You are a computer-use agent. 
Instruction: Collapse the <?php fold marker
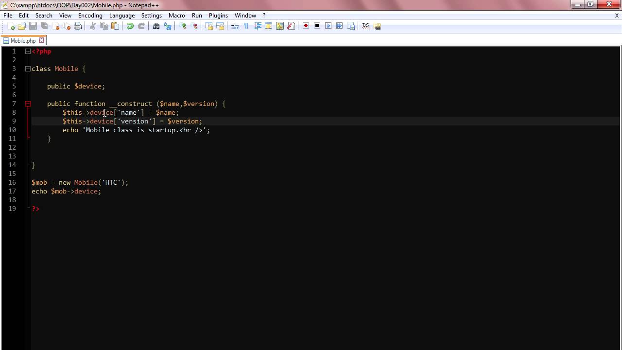pyautogui.click(x=28, y=52)
